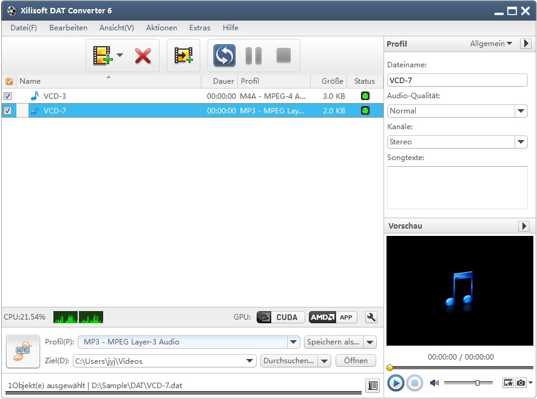
Task: Stop the preview playback
Action: tap(414, 383)
